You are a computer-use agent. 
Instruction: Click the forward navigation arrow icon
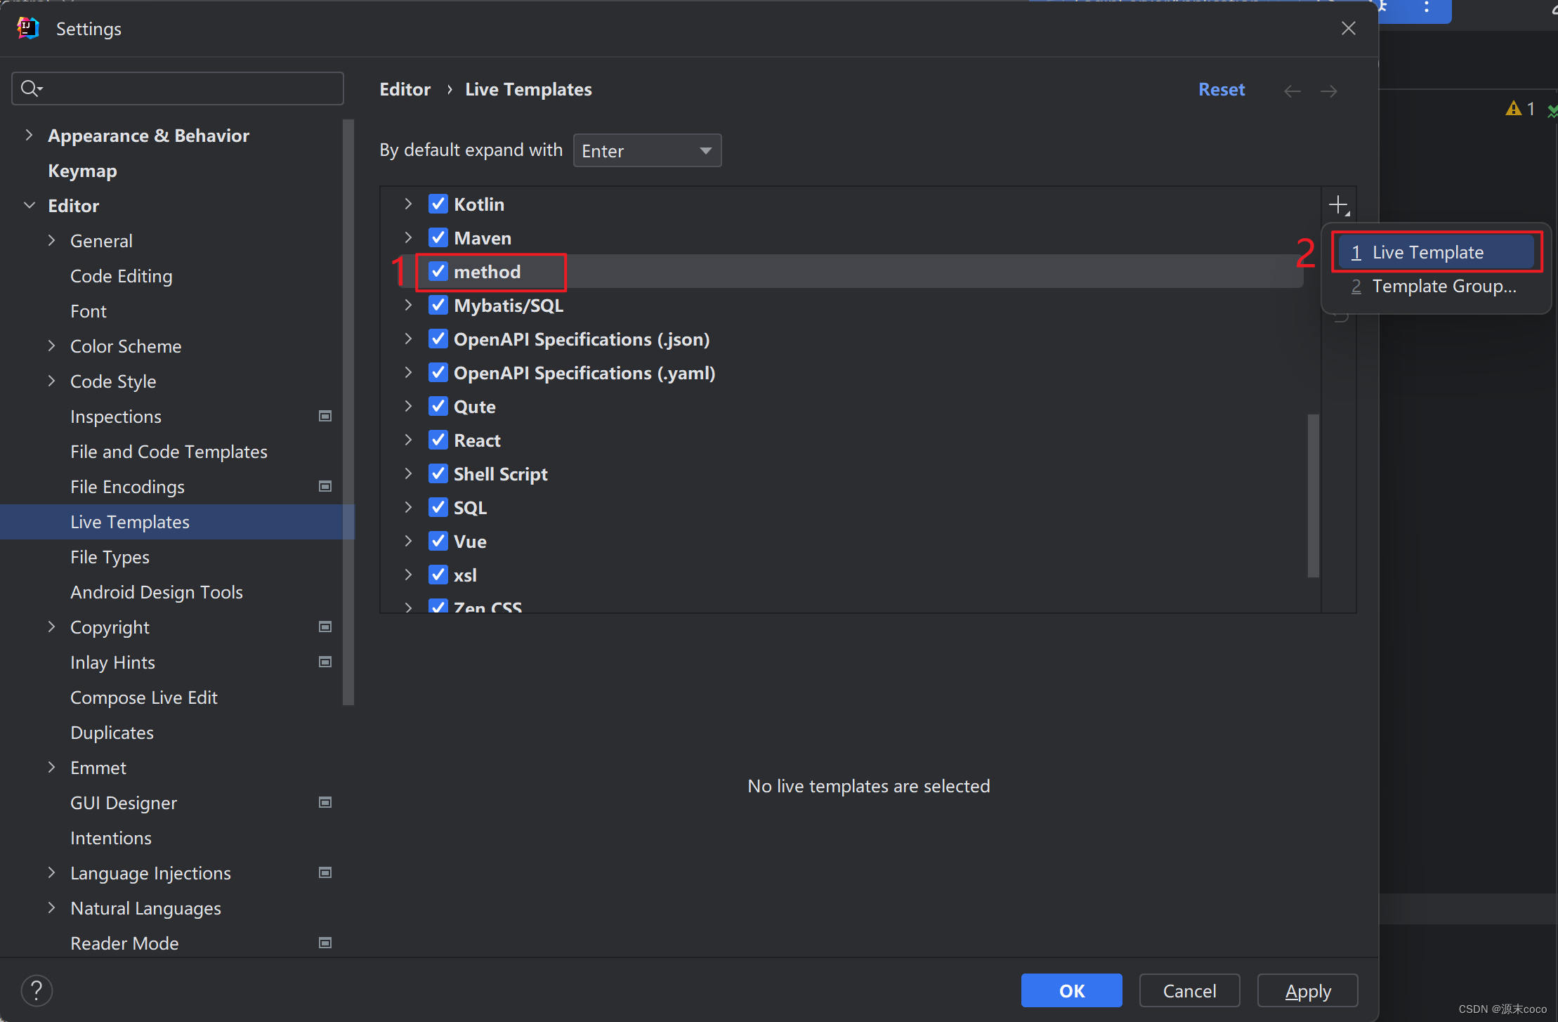coord(1328,91)
